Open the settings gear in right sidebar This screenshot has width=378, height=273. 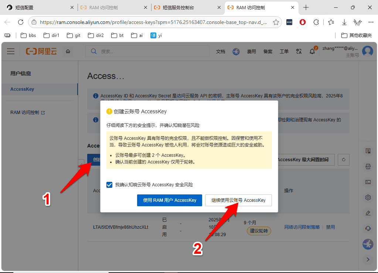[x=368, y=197]
